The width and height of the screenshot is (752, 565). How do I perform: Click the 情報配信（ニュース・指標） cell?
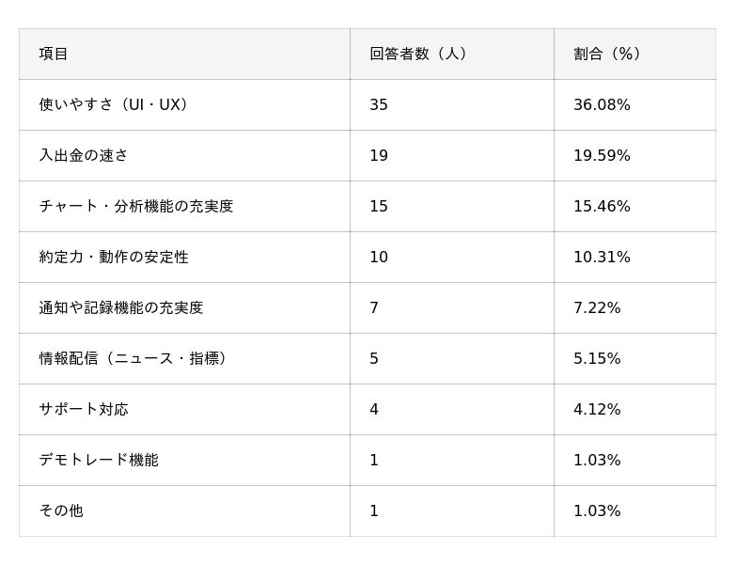pyautogui.click(x=135, y=358)
